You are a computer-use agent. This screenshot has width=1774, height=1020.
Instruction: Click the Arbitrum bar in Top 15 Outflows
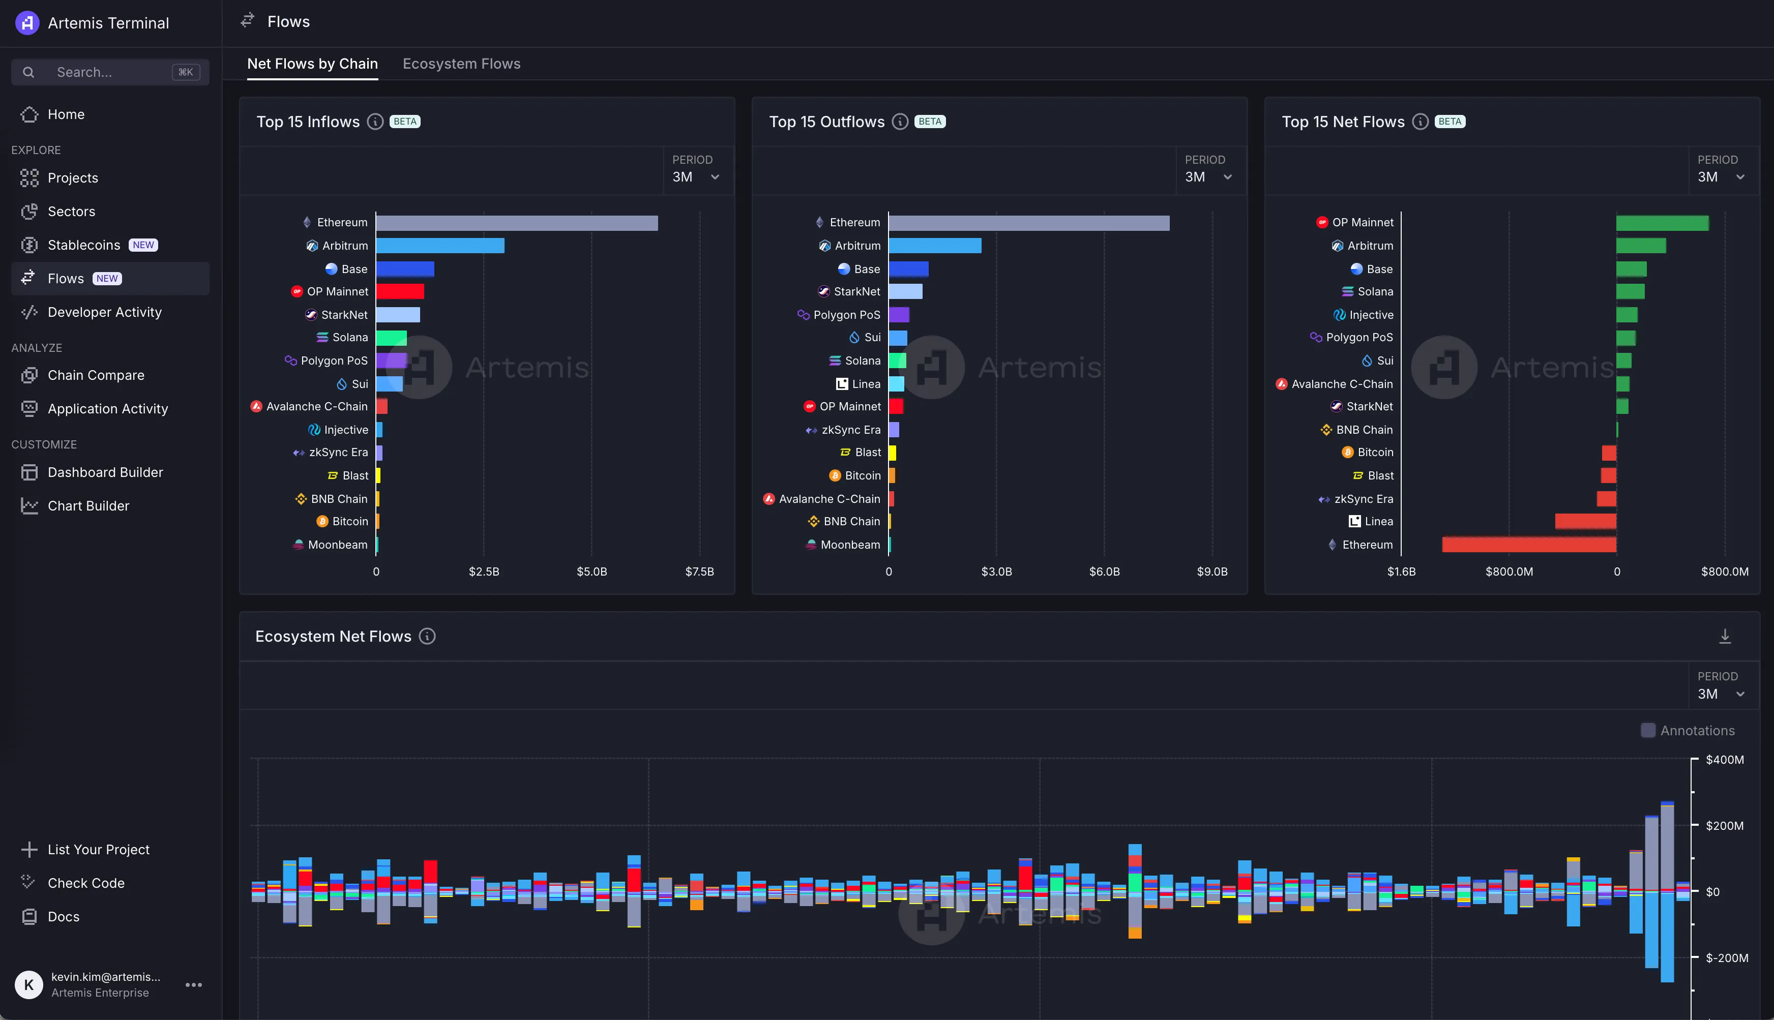tap(935, 246)
